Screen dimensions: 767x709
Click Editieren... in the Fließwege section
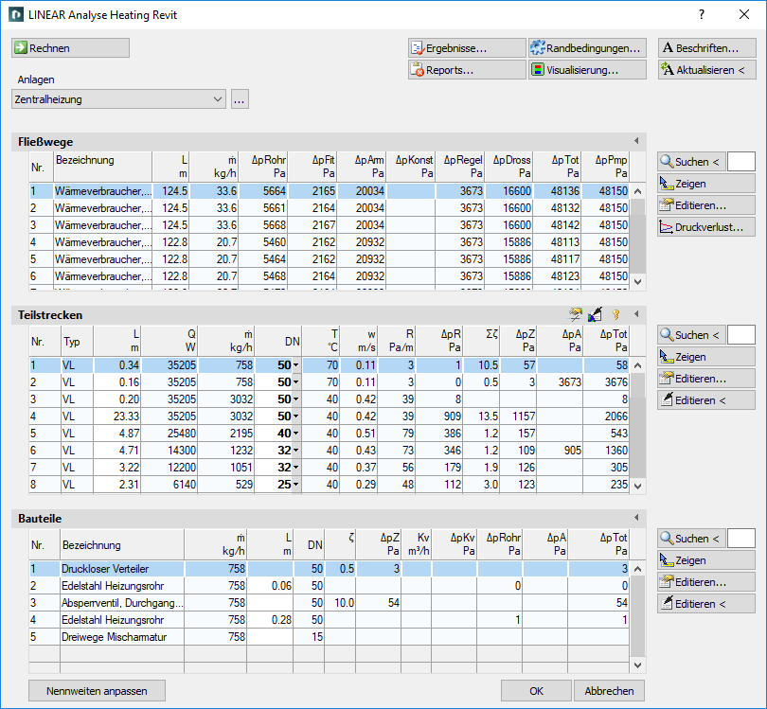pyautogui.click(x=706, y=205)
